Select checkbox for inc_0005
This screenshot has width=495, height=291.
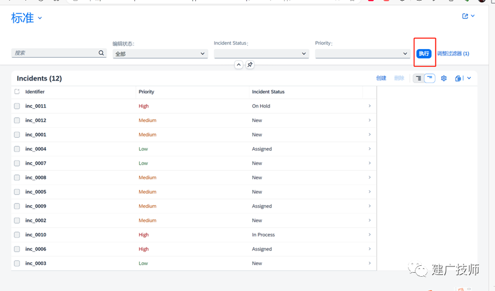17,192
